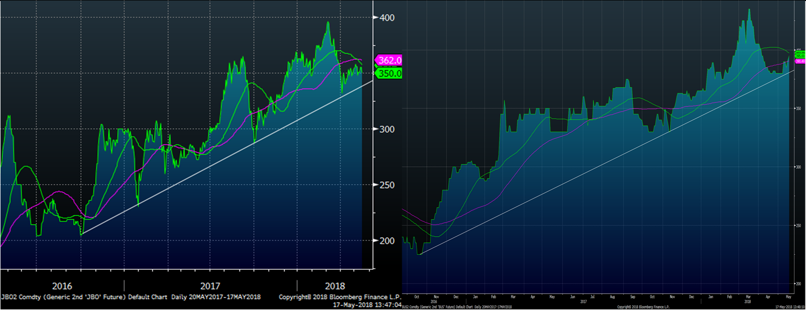
Task: Click the Aug month label on right chart
Action: pyautogui.click(x=612, y=297)
